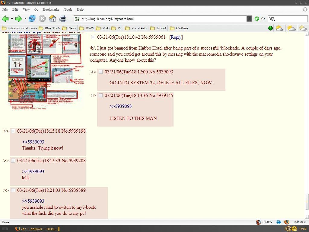Open the Back button history dropdown

click(x=11, y=19)
